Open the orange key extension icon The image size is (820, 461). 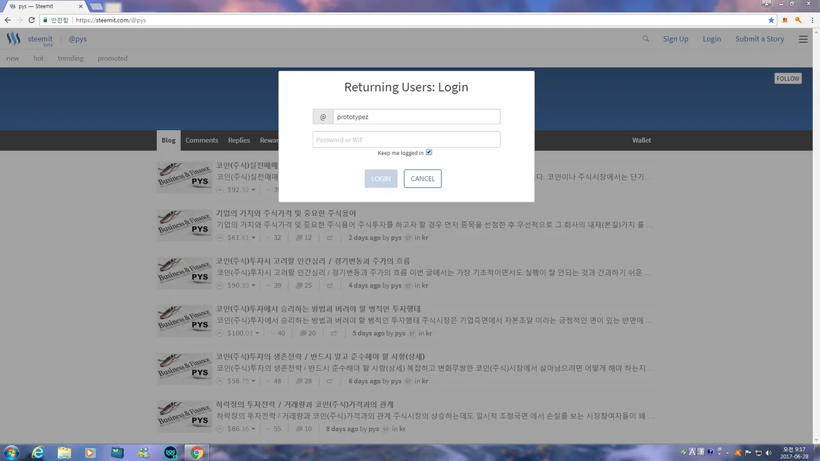pyautogui.click(x=798, y=20)
